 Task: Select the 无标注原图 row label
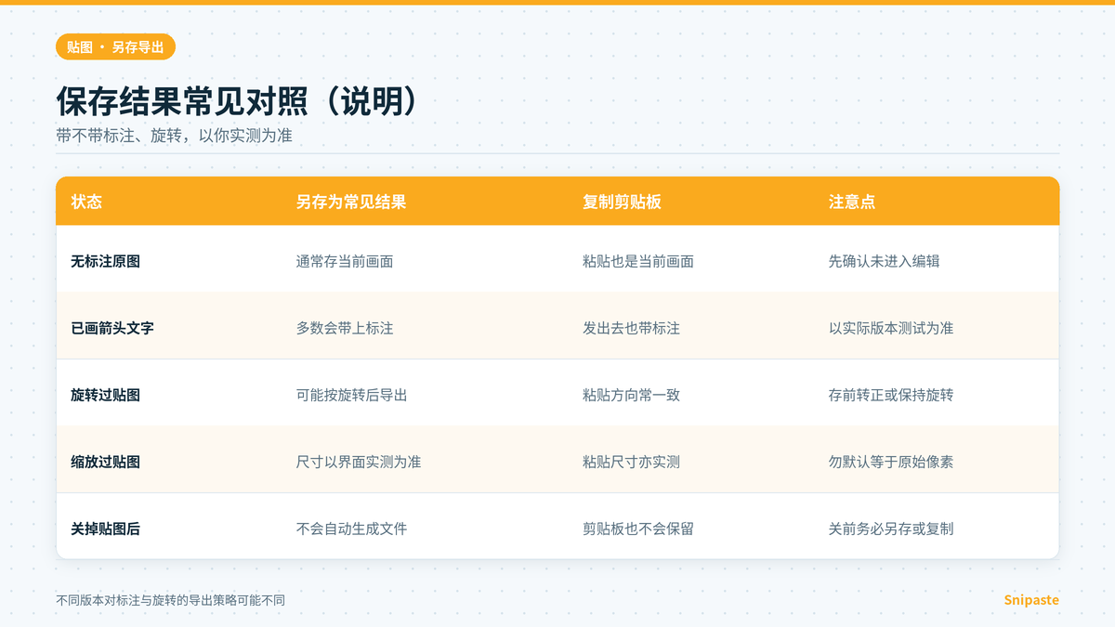pyautogui.click(x=105, y=261)
